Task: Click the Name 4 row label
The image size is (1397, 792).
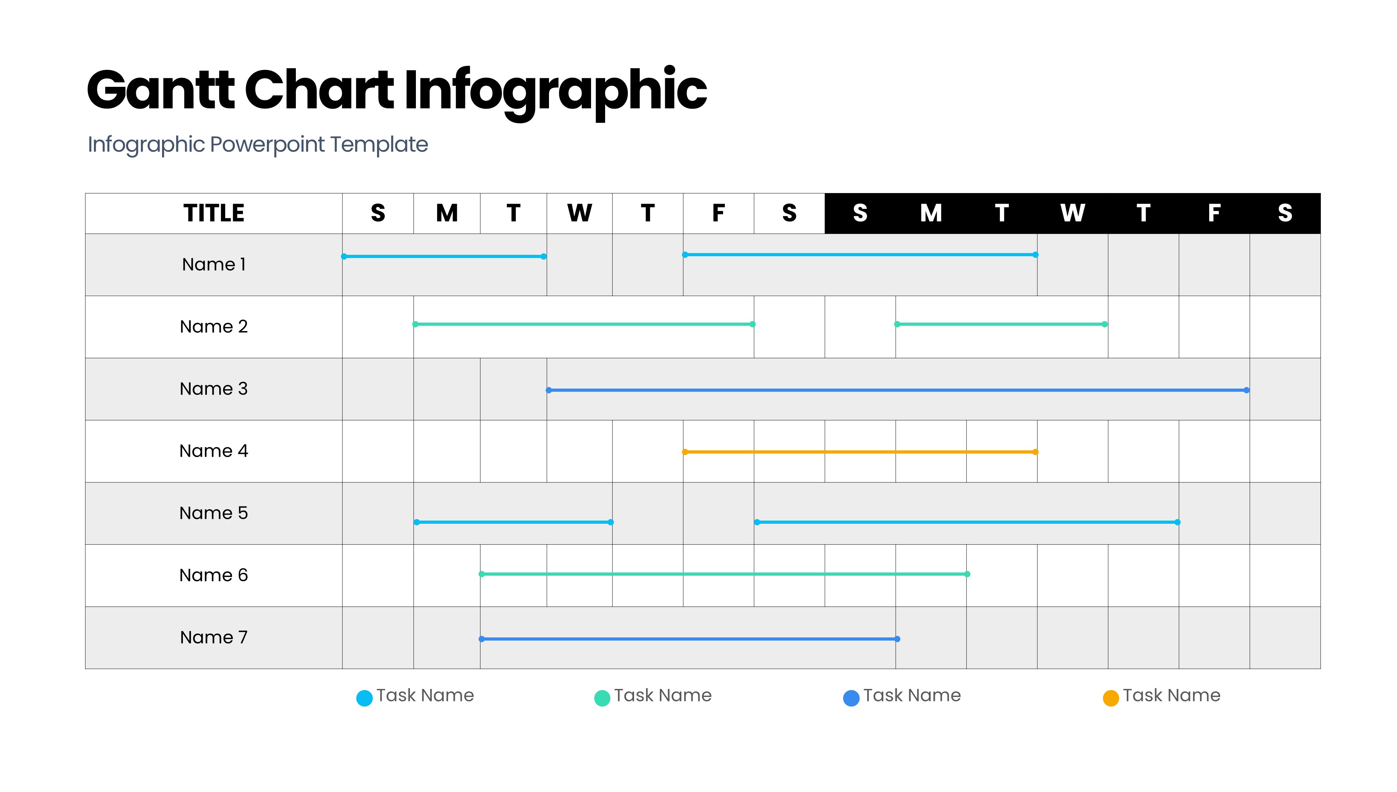Action: click(214, 451)
